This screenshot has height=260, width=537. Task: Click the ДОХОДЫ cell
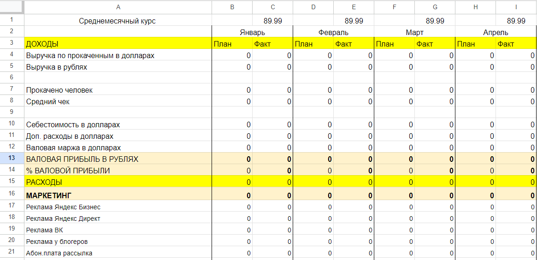pos(118,43)
